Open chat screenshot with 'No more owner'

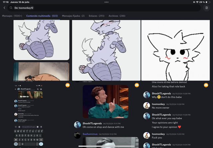[x=175, y=115]
